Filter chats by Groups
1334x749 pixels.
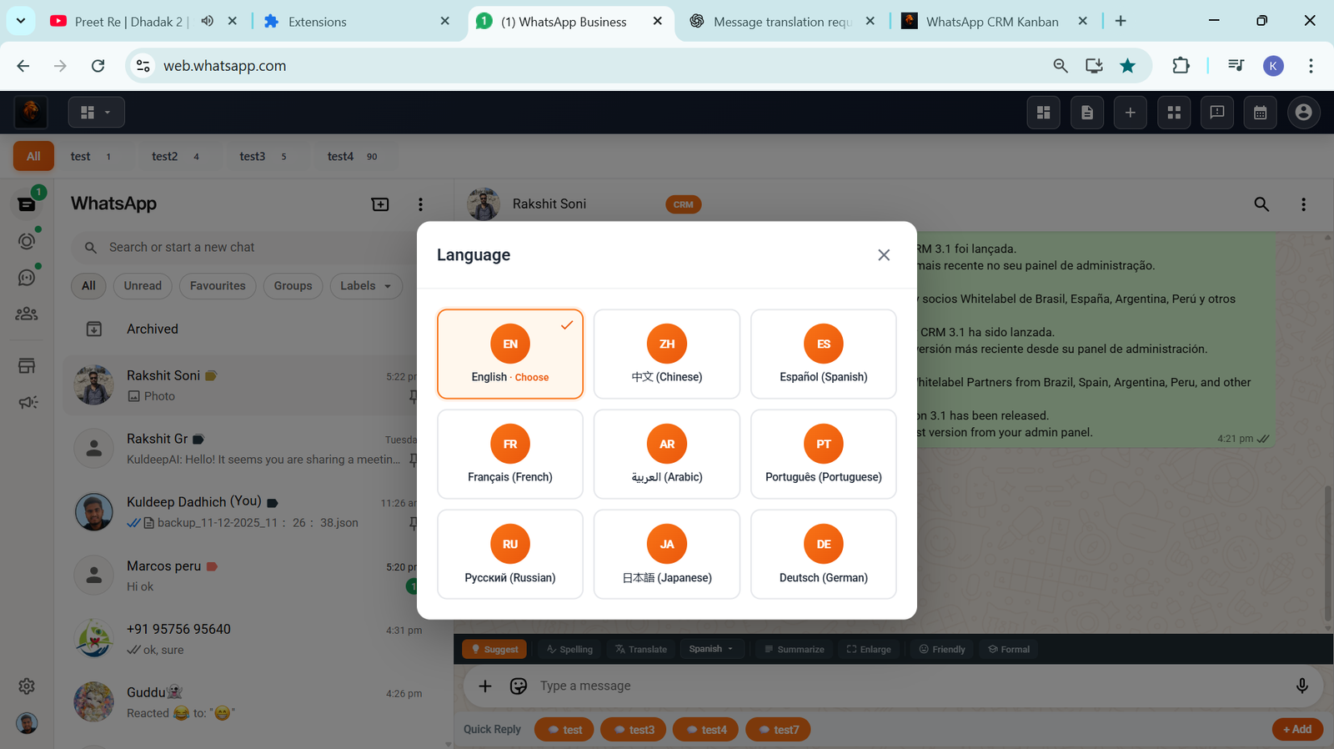point(293,285)
